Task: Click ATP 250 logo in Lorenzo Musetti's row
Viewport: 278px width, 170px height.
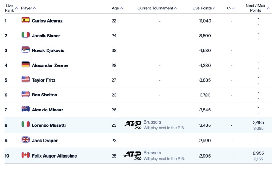Action: [x=132, y=125]
